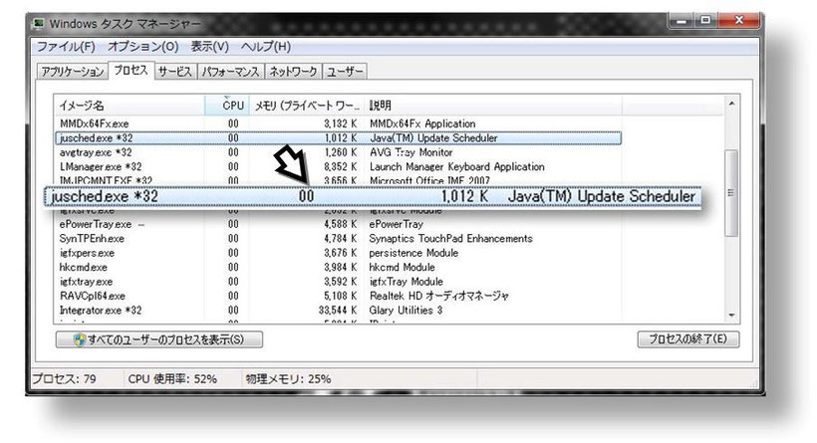Click the プロセス: 79 status entry
This screenshot has height=443, width=817.
[64, 379]
